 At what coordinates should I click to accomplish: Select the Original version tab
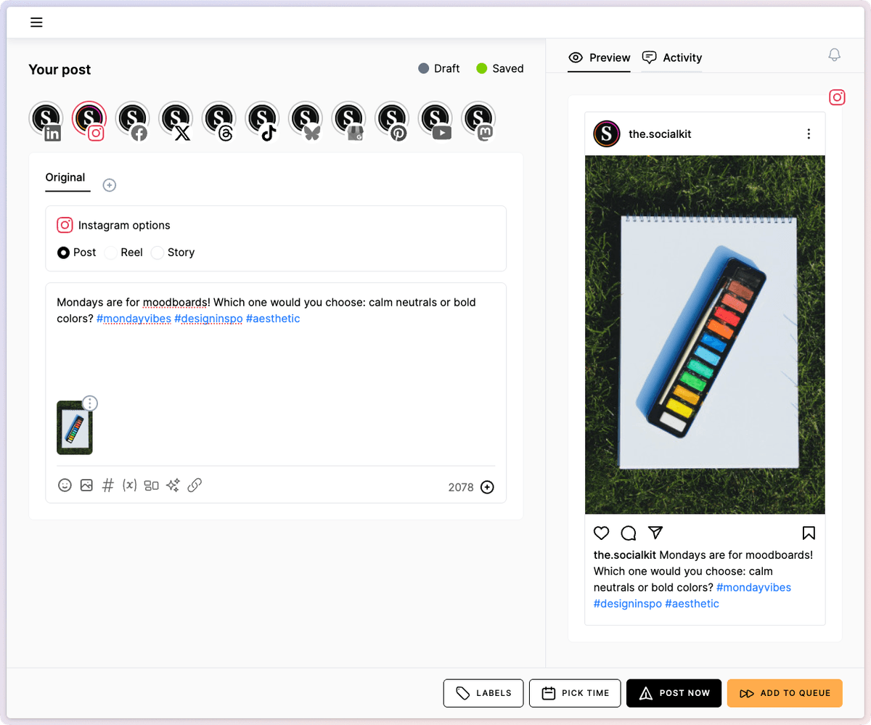(x=65, y=178)
